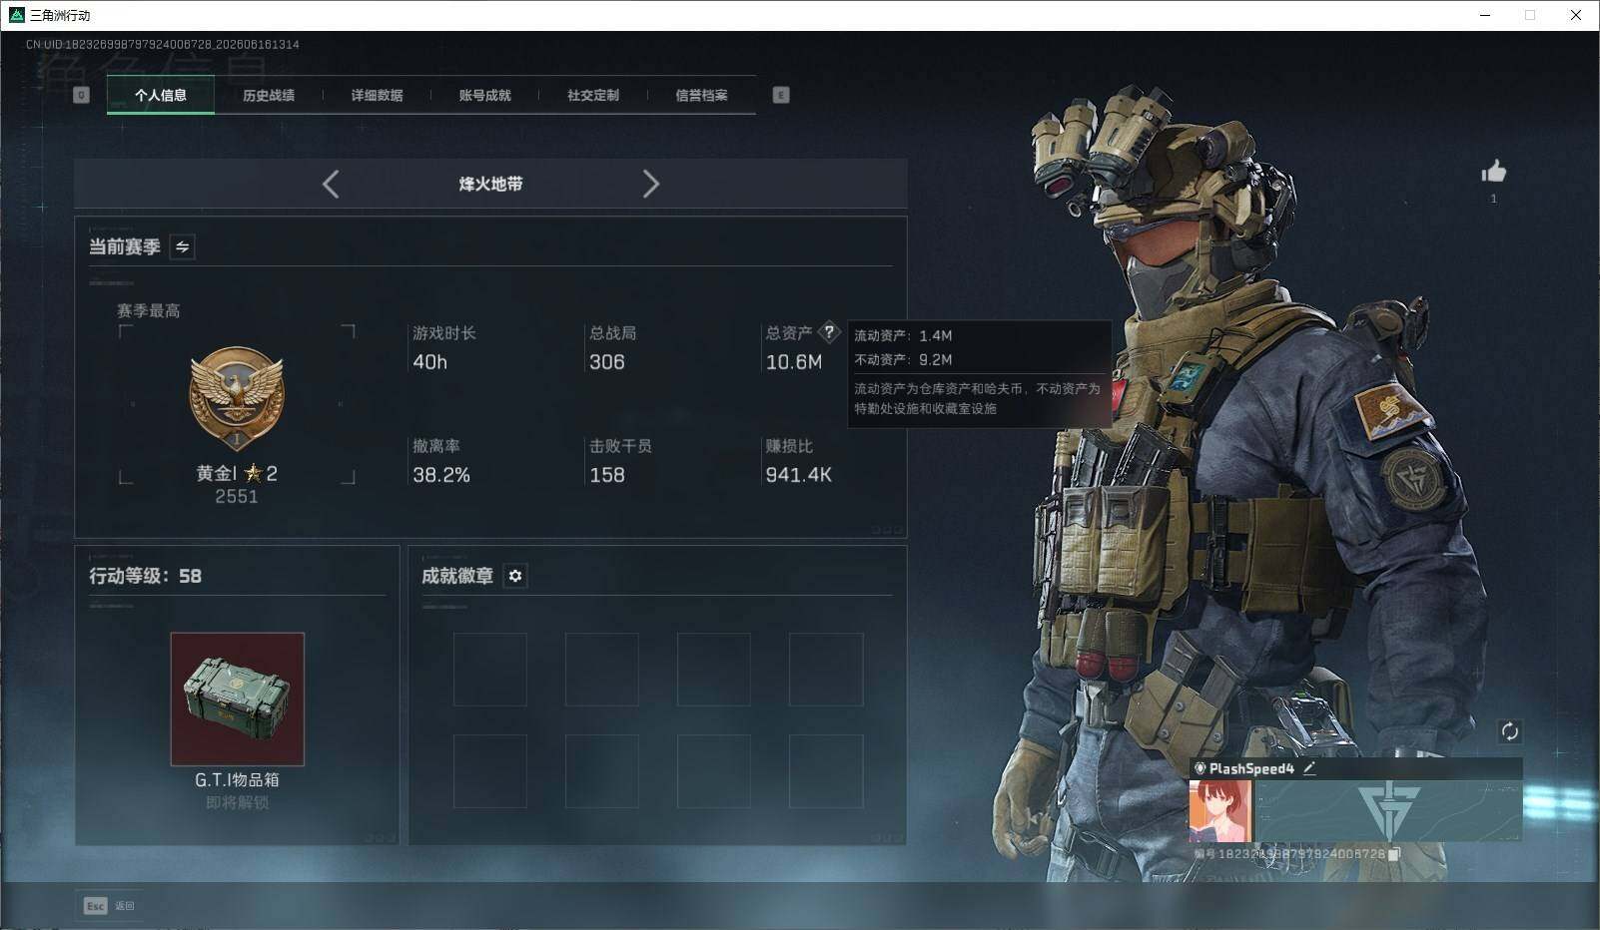Go to next mode with right chevron
Viewport: 1600px width, 930px height.
tap(651, 184)
